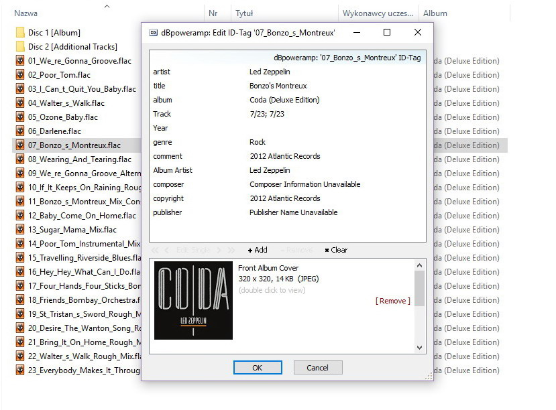
Task: Click the 13_Sugar_Mama_Mix.flac file icon
Action: (20, 230)
